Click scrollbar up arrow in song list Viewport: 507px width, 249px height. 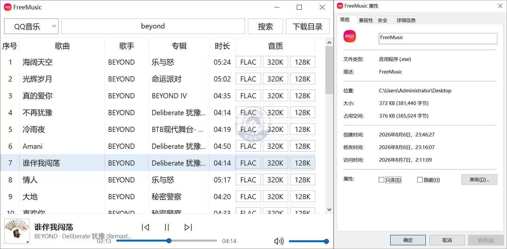(x=329, y=42)
